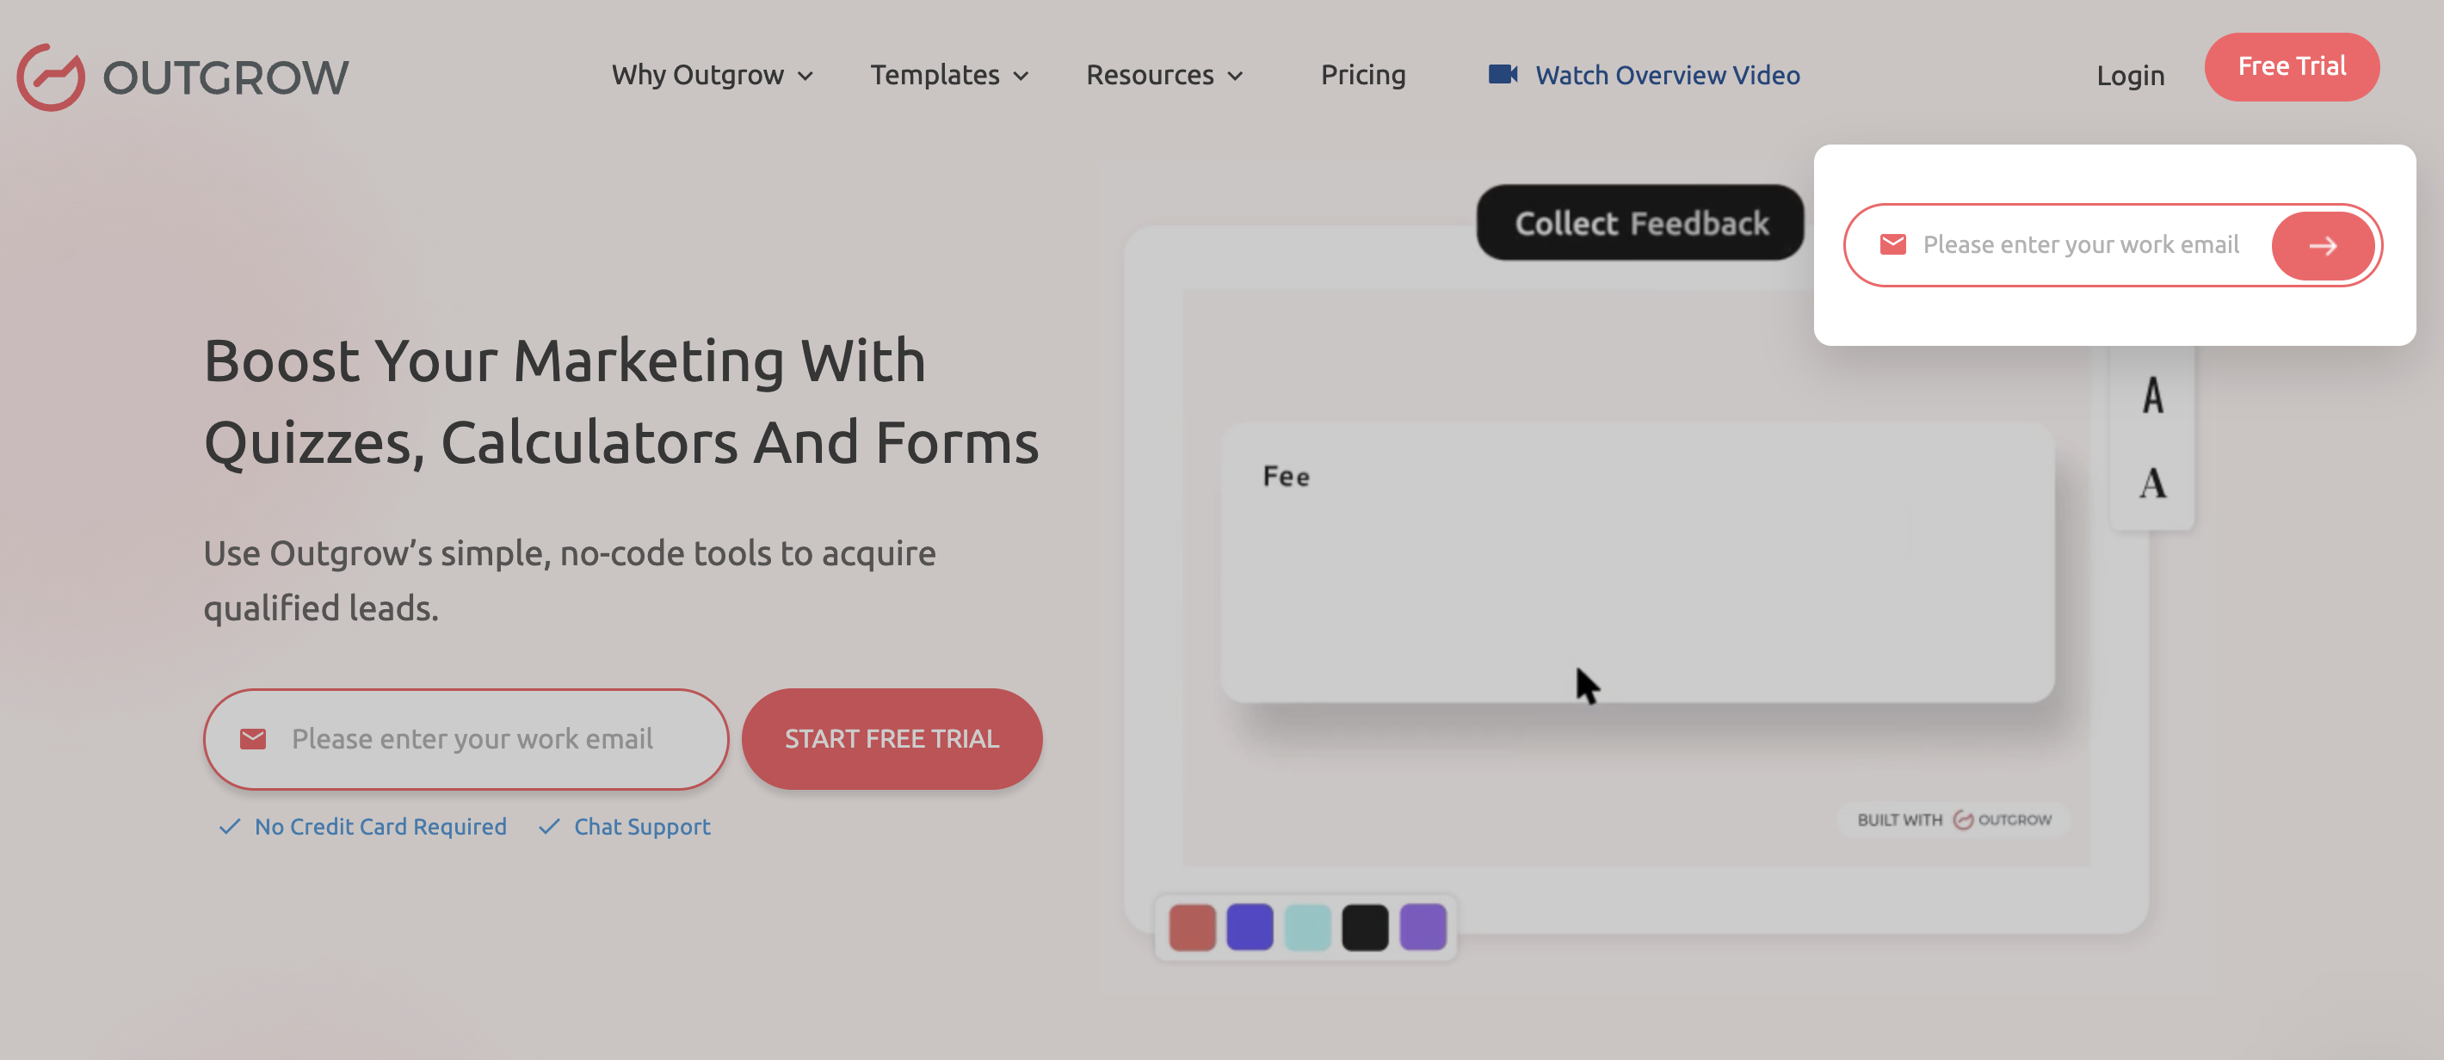Open the Watch Overview Video link
Viewport: 2444px width, 1060px height.
tap(1667, 75)
